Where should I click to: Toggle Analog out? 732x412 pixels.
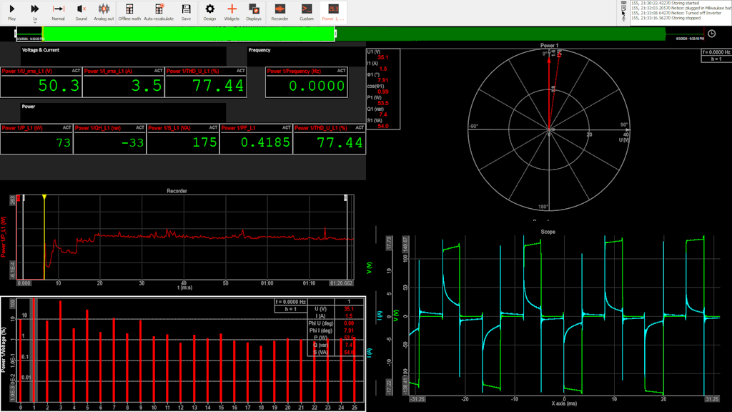coord(104,12)
